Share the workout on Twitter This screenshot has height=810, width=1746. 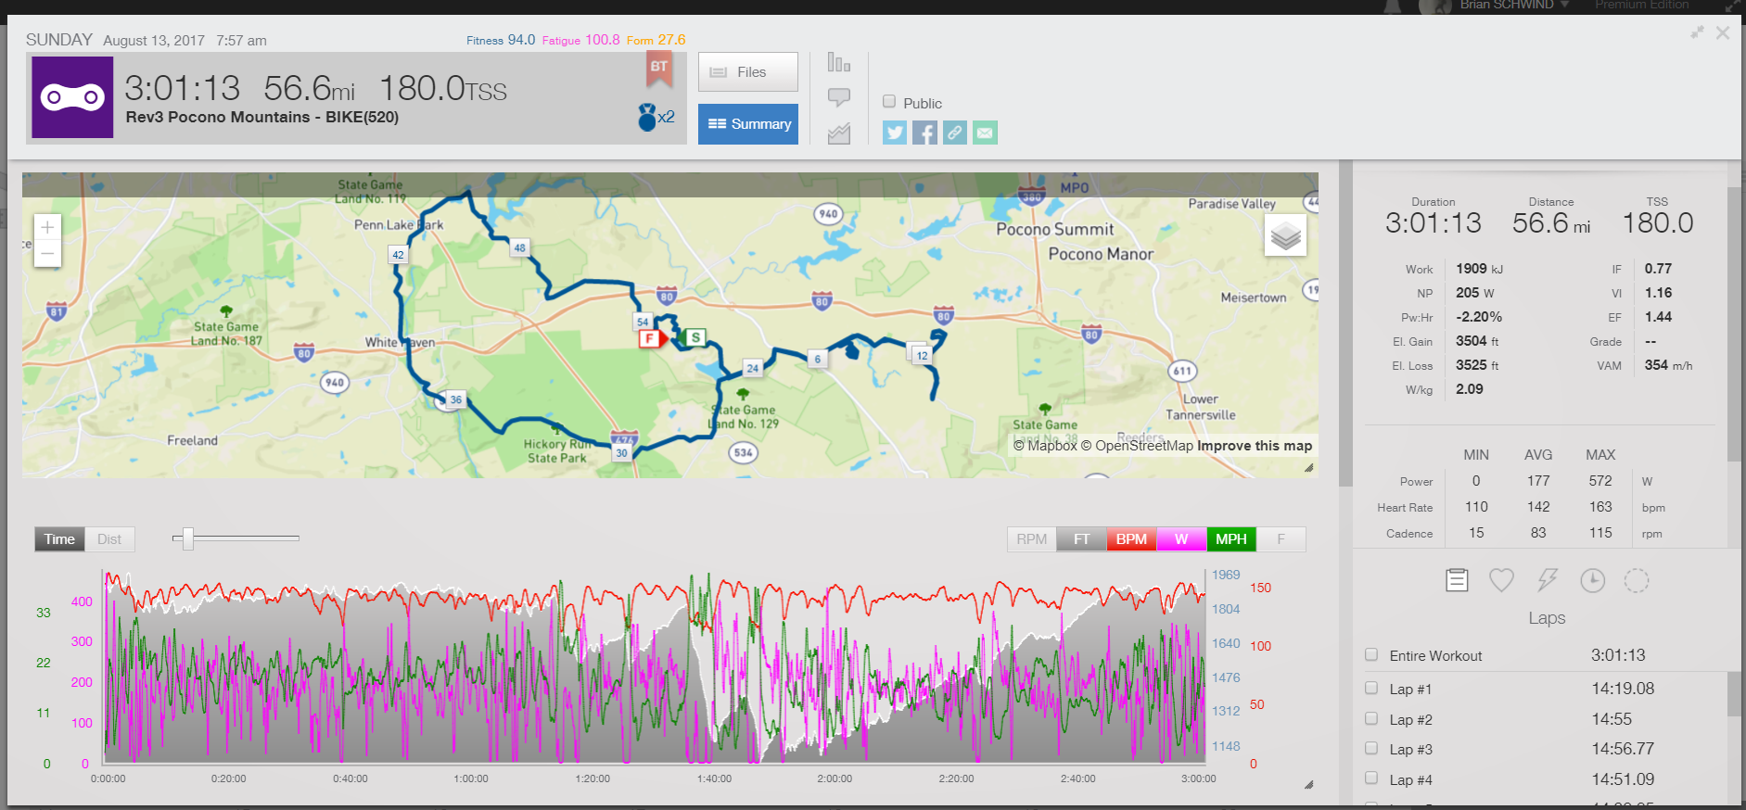894,133
